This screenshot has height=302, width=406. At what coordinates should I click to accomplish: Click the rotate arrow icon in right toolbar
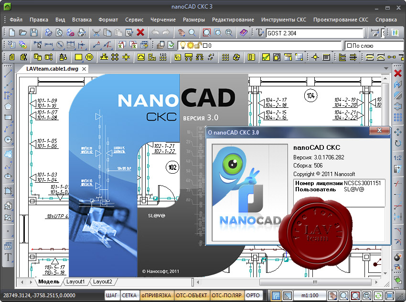pyautogui.click(x=398, y=143)
